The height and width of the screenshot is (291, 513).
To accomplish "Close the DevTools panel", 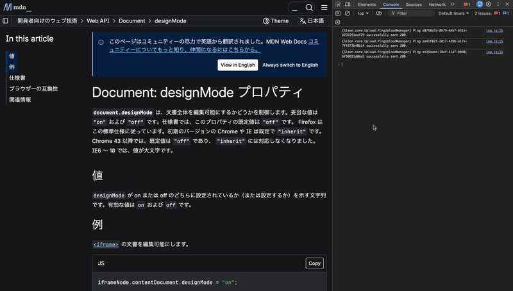I will [x=507, y=4].
